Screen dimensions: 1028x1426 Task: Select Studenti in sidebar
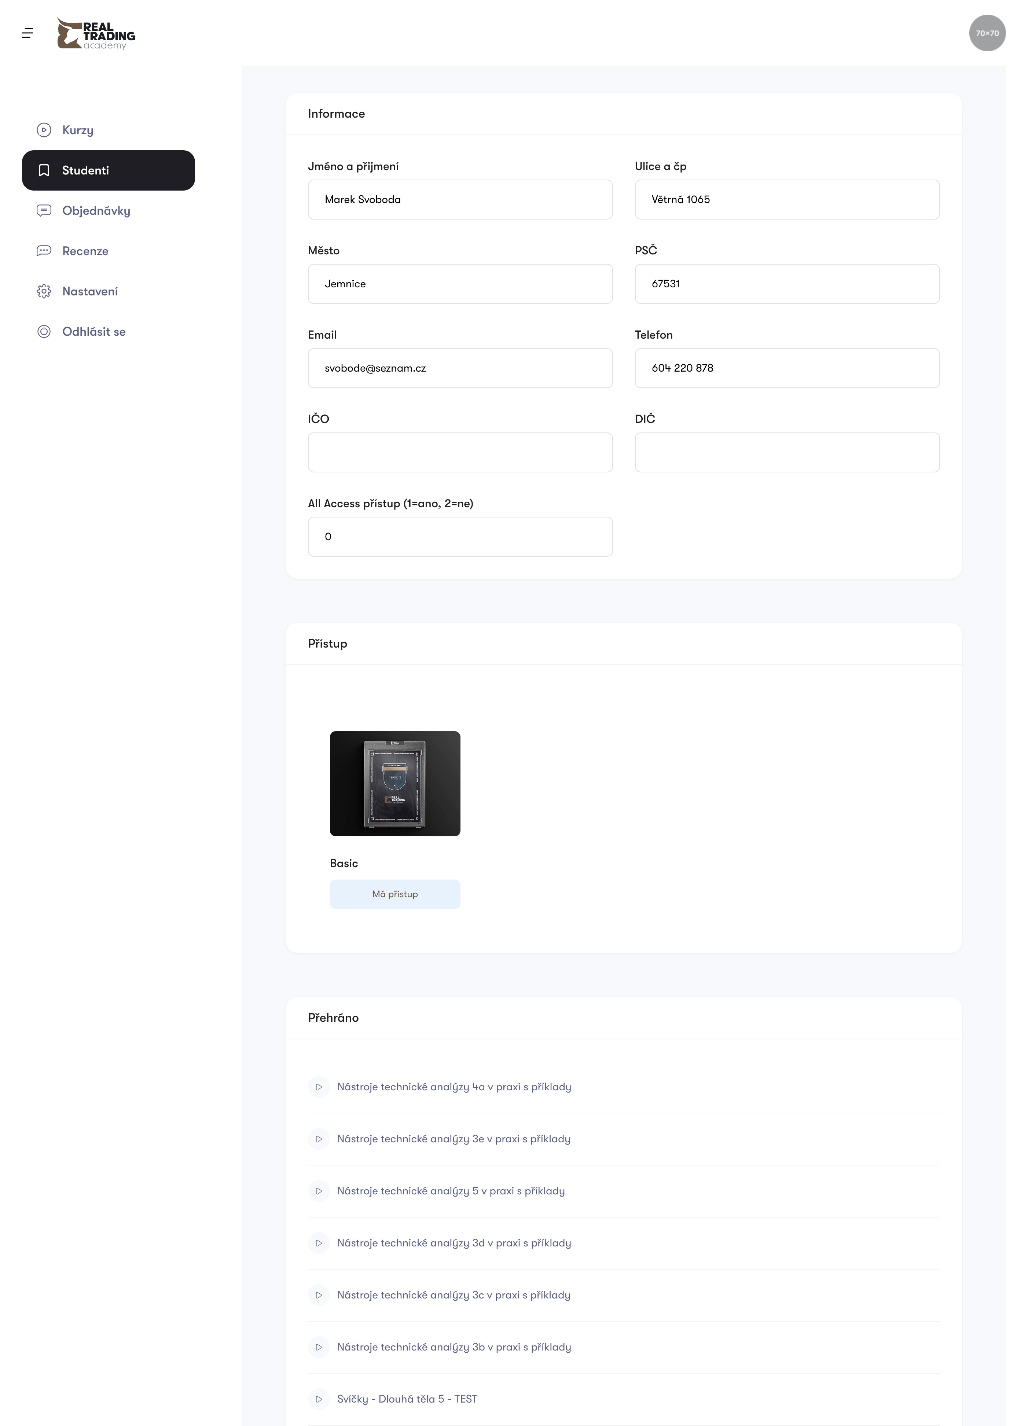click(108, 170)
